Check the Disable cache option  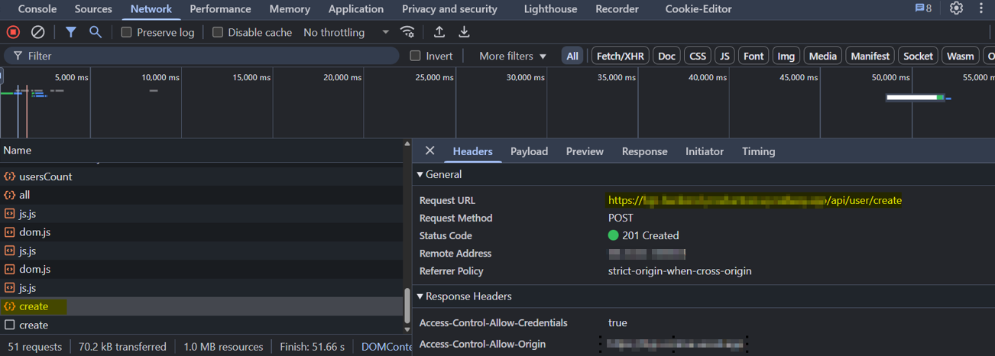pos(218,32)
